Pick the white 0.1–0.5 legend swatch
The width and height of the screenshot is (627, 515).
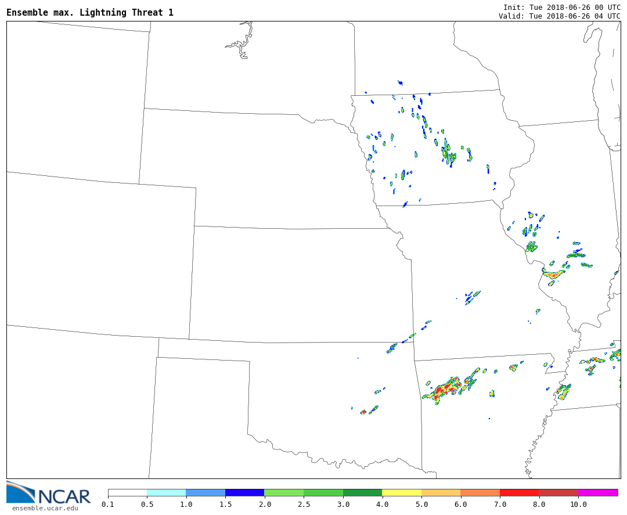point(127,492)
